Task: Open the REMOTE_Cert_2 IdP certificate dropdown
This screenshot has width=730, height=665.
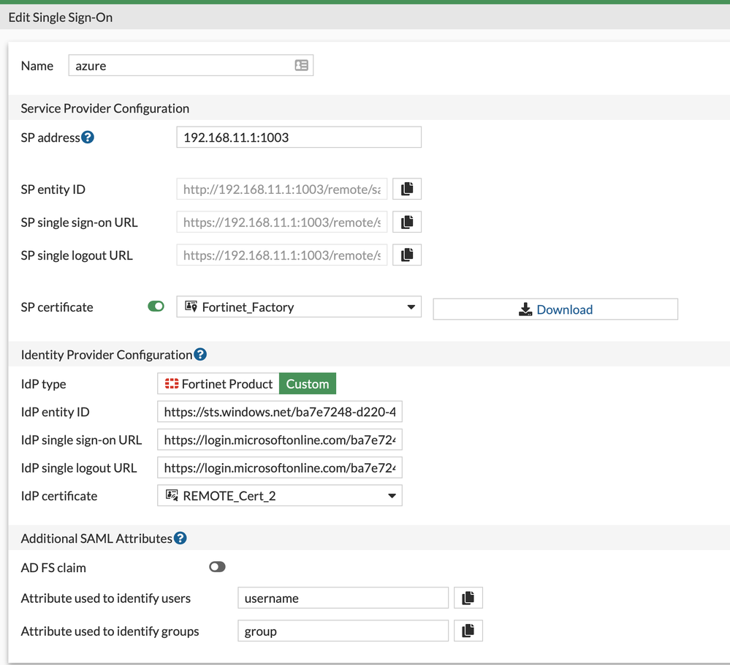Action: pyautogui.click(x=280, y=496)
